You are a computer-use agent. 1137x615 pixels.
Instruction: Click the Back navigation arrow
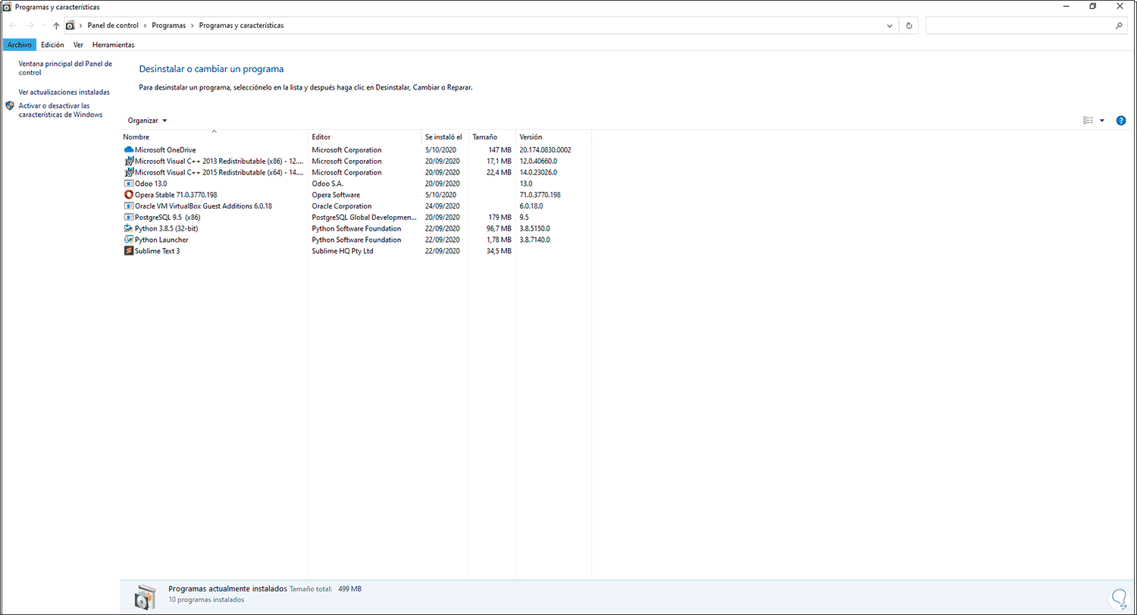tap(13, 26)
